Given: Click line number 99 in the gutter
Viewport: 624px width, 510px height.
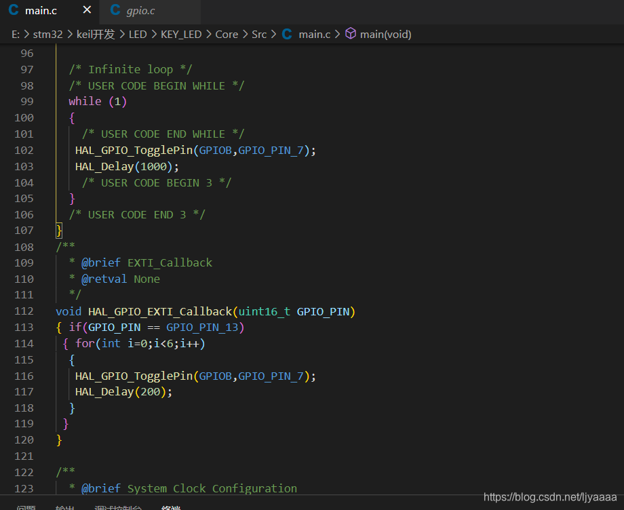Looking at the screenshot, I should (x=27, y=102).
